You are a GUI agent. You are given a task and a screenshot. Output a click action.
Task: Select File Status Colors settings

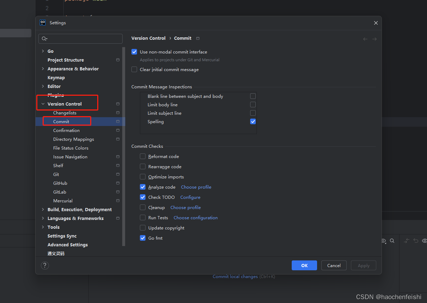[x=71, y=148]
